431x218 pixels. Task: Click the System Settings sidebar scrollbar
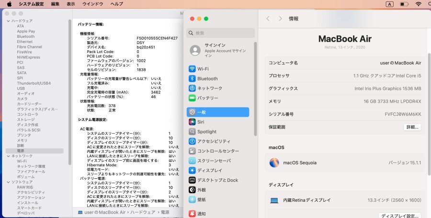(255, 89)
